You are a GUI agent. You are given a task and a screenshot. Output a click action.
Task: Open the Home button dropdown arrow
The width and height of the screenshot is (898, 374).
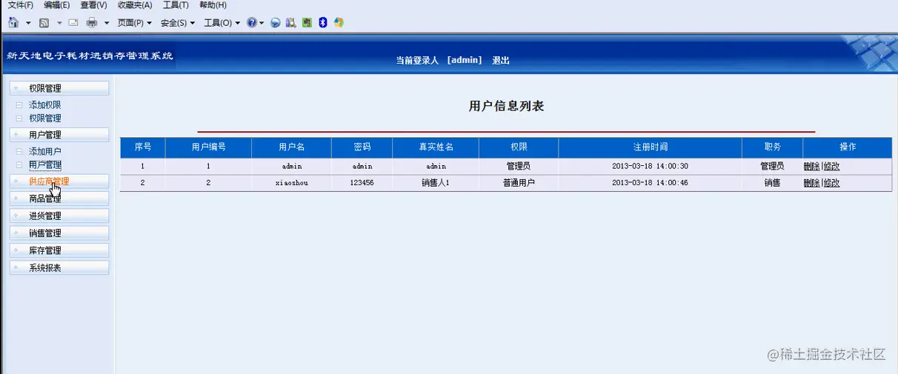point(28,23)
